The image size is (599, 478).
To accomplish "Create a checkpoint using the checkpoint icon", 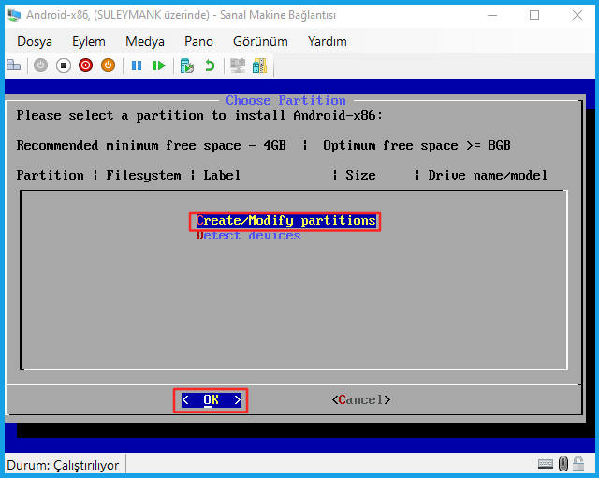I will (x=187, y=65).
